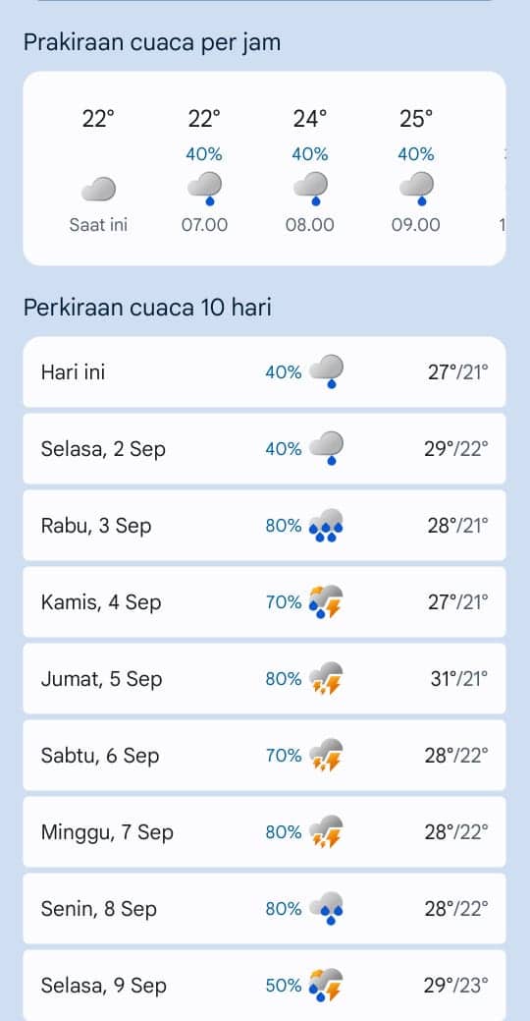530x1021 pixels.
Task: Open the 28°/21° temperatures for Rabu
Action: click(x=457, y=526)
